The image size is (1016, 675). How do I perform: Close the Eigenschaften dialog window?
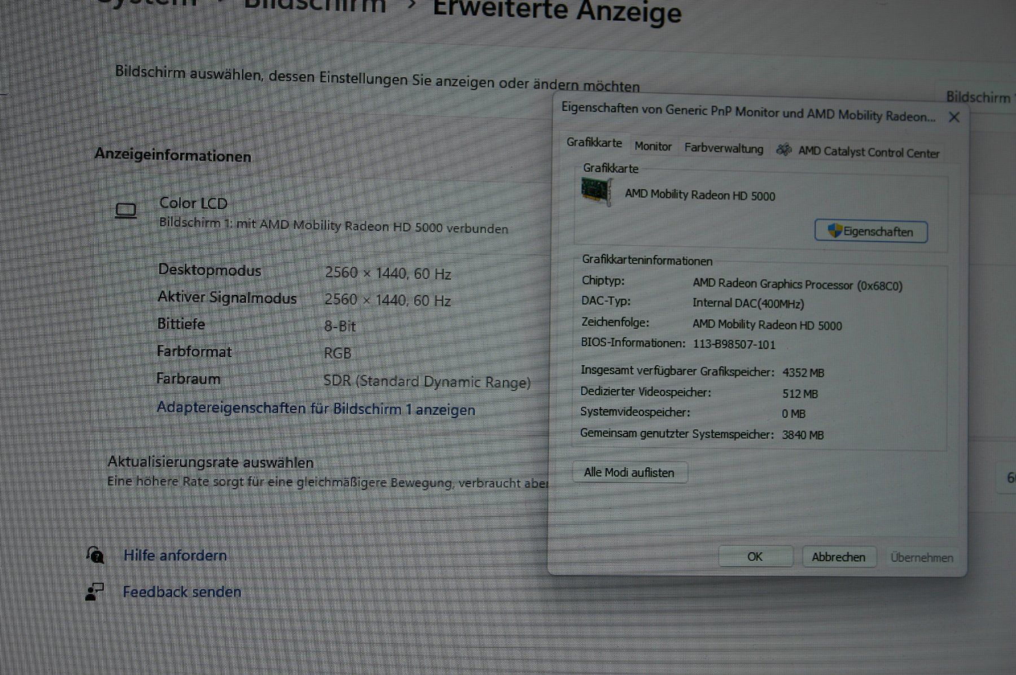[x=954, y=117]
